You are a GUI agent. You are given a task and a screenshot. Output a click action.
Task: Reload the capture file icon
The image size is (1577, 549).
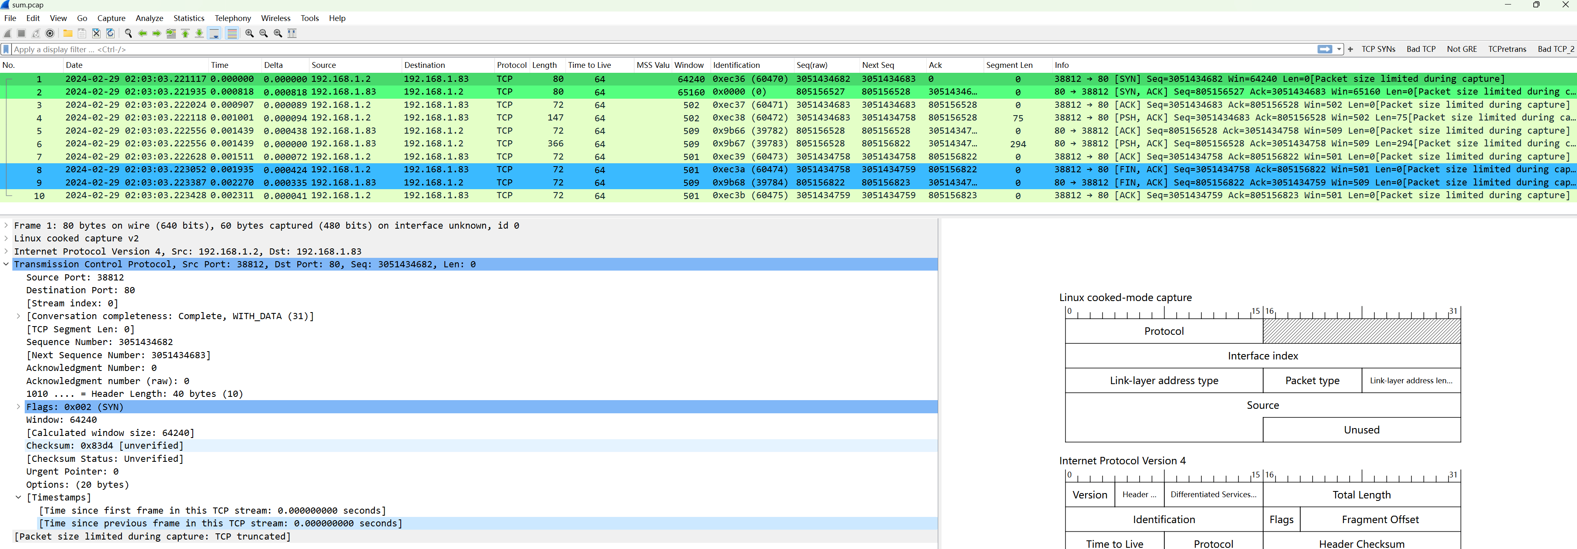[x=110, y=33]
